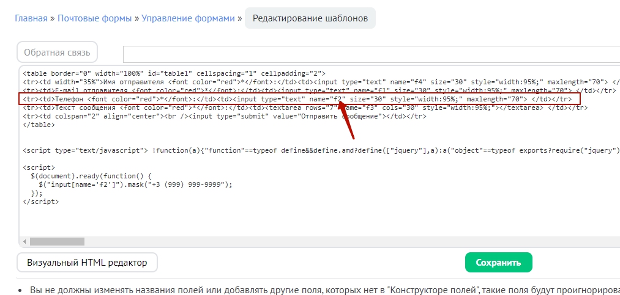620x295 pixels.
Task: Switch to Визуальный HTML редактор
Action: click(87, 263)
